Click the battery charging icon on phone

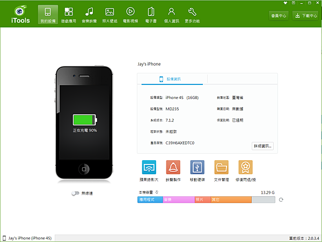85,120
